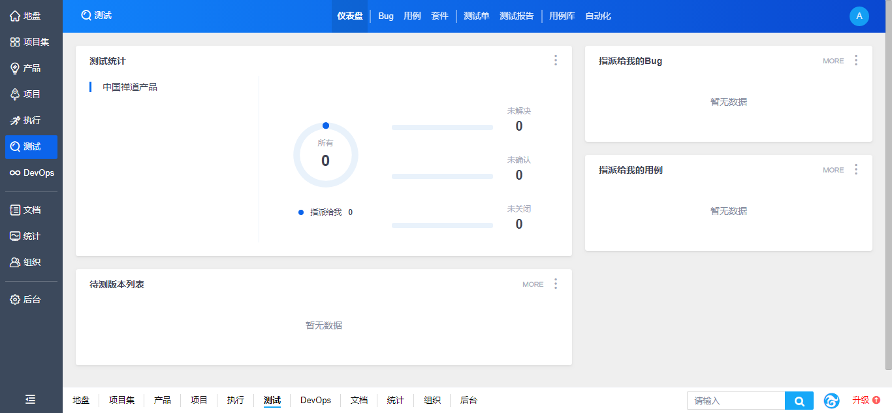
Task: Click MORE in 指派给我的用例 panel
Action: (x=833, y=170)
